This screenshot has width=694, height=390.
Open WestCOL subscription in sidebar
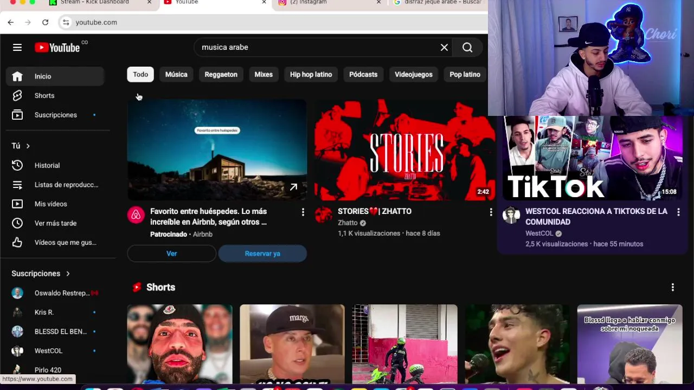(55, 351)
